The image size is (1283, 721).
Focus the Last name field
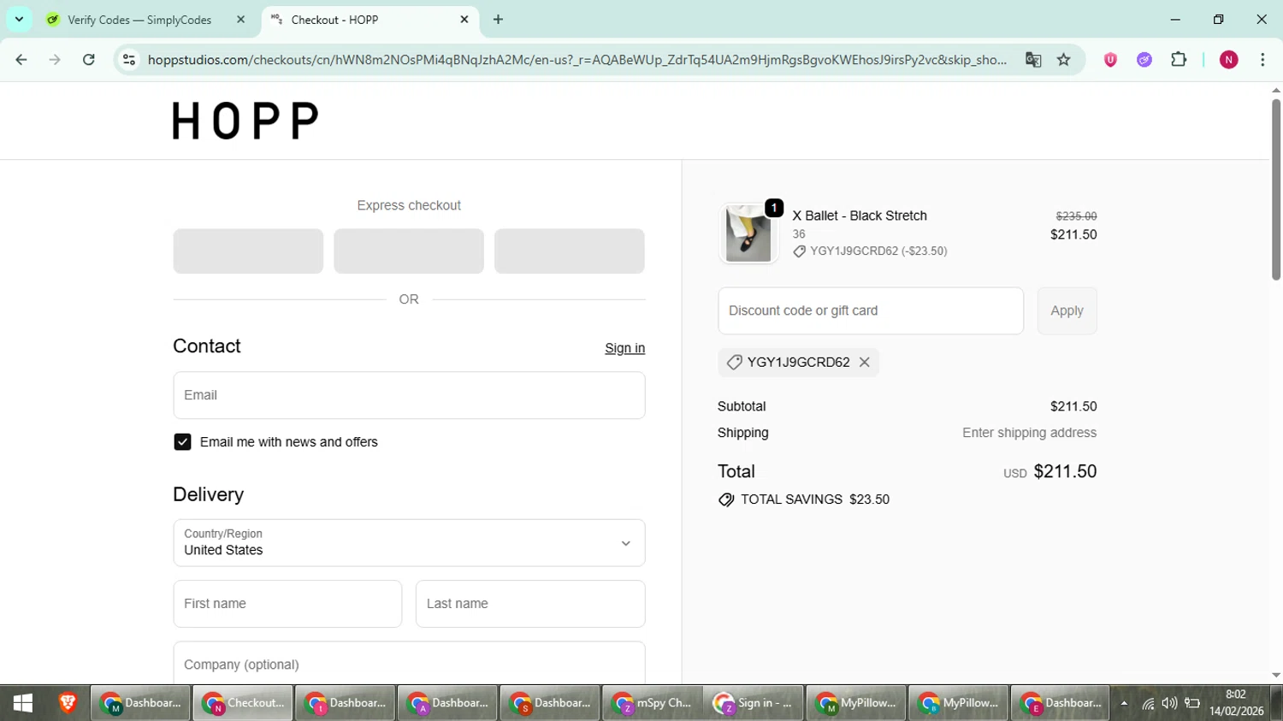click(530, 604)
